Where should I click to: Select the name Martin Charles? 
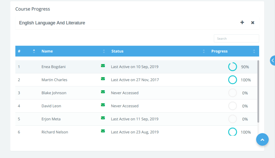pyautogui.click(x=54, y=80)
